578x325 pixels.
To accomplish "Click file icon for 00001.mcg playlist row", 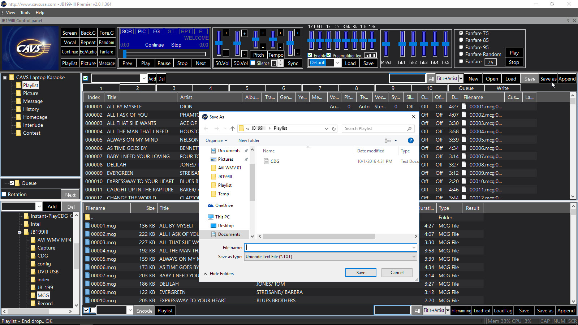I will tap(463, 107).
